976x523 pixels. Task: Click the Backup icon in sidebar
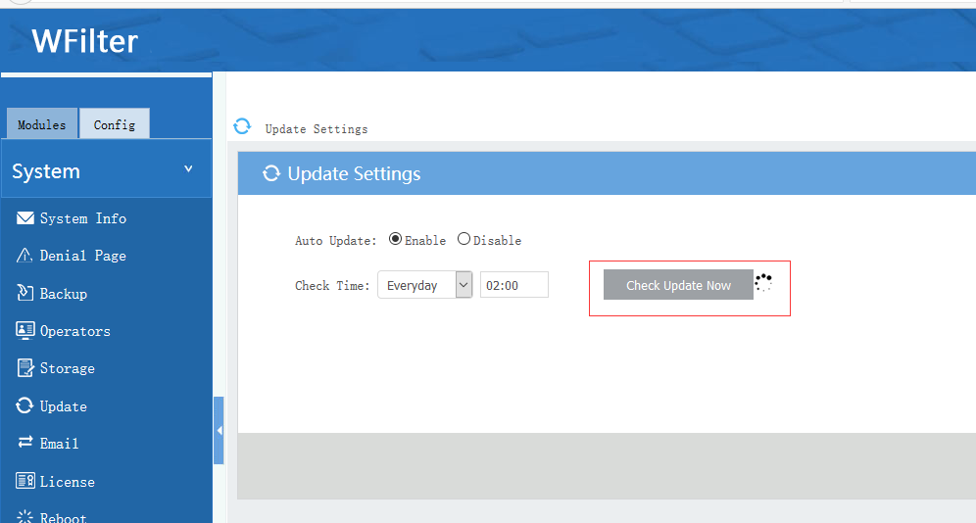(x=24, y=292)
